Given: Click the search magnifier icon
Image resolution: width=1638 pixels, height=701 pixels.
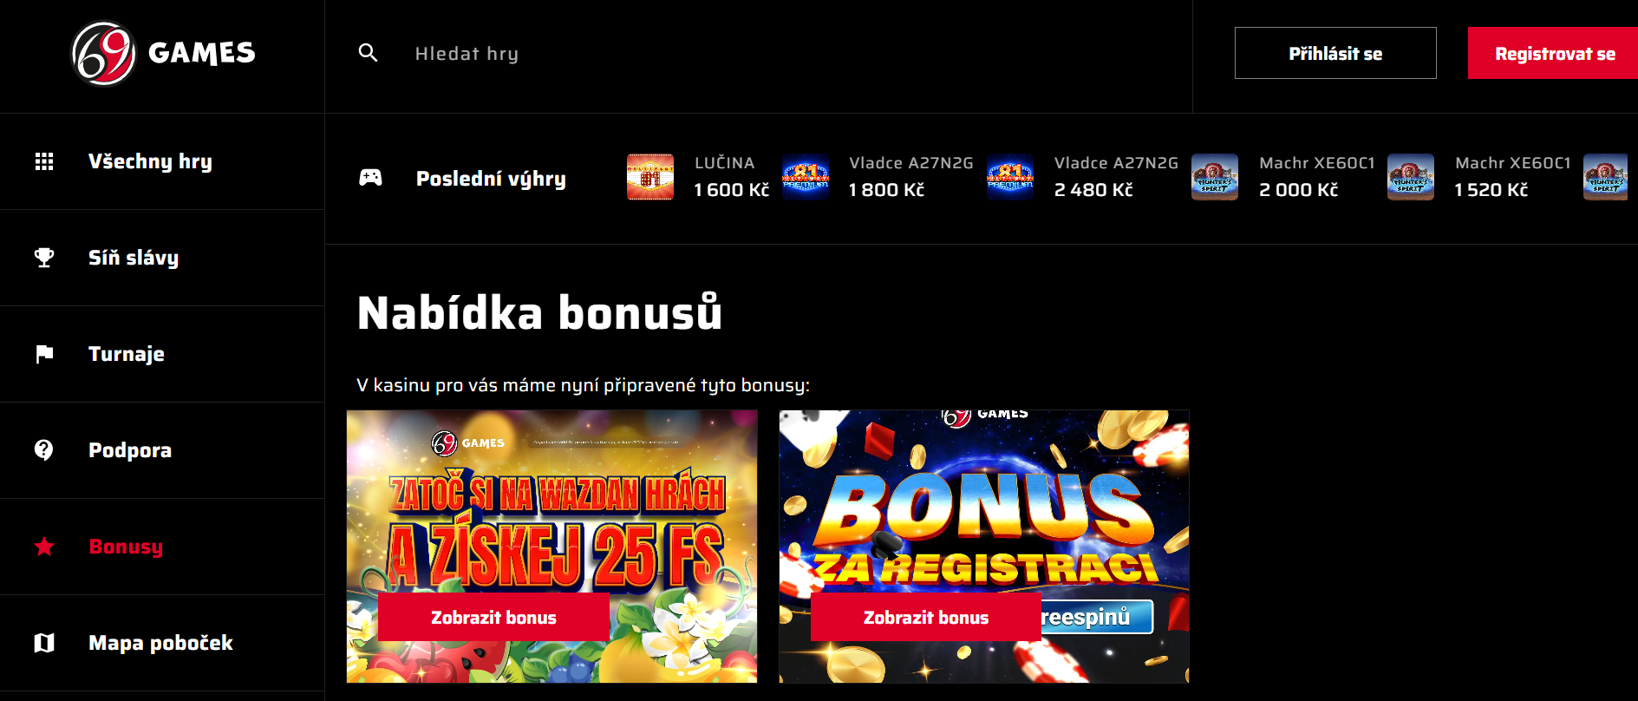Looking at the screenshot, I should (x=369, y=53).
